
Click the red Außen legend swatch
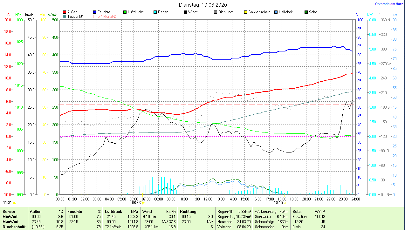tap(65, 12)
